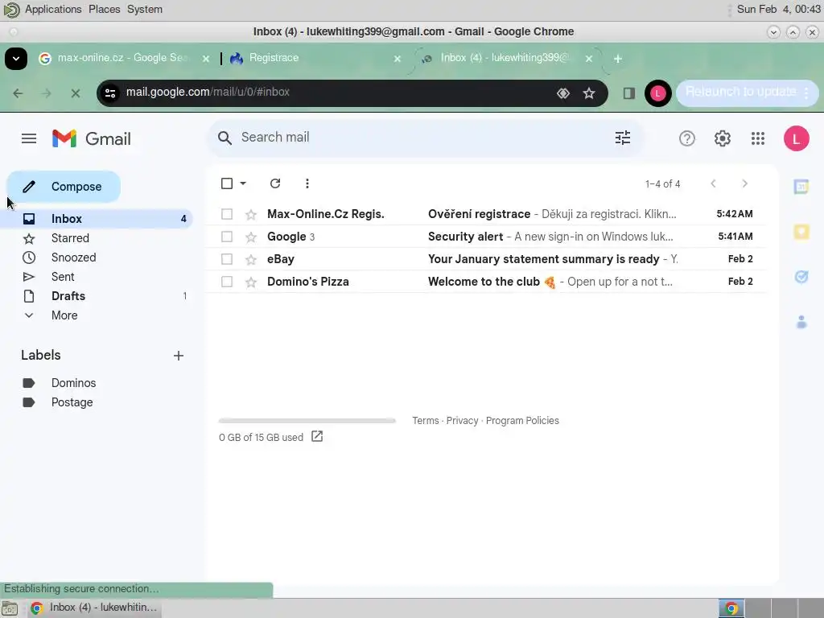Open the Contacts side panel icon

coord(801,322)
